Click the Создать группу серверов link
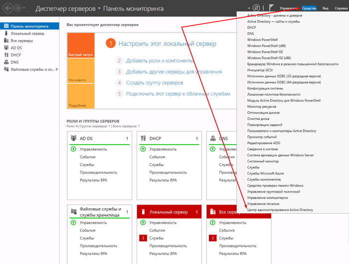Screen dimensions: 349x264 [x=155, y=83]
